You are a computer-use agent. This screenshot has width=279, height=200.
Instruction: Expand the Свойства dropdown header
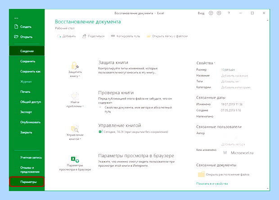tap(206, 63)
